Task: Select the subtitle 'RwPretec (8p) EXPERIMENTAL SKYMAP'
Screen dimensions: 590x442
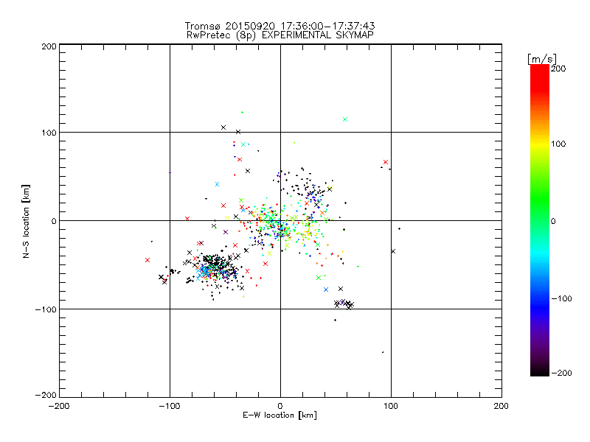Action: [280, 35]
